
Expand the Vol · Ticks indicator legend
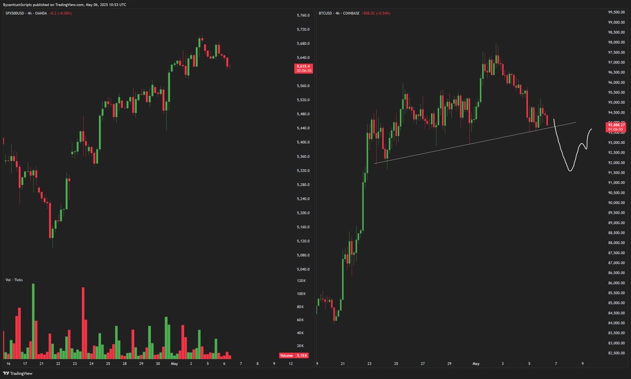pos(14,280)
